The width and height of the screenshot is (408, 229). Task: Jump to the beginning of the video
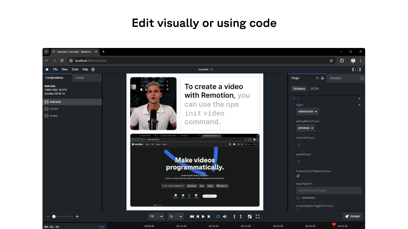[x=192, y=216]
